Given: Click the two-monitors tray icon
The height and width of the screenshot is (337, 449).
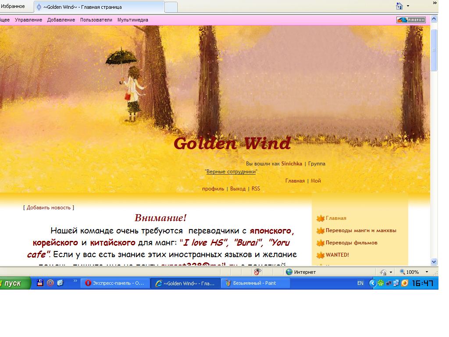Looking at the screenshot, I should coord(396,283).
